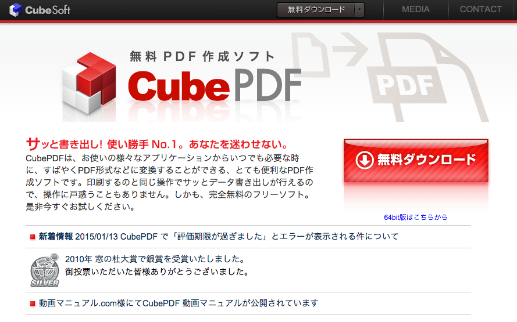Click the CubePDF title wordmark

click(215, 85)
